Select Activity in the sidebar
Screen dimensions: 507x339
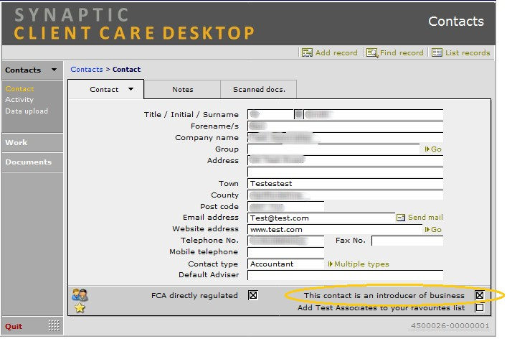pyautogui.click(x=19, y=100)
